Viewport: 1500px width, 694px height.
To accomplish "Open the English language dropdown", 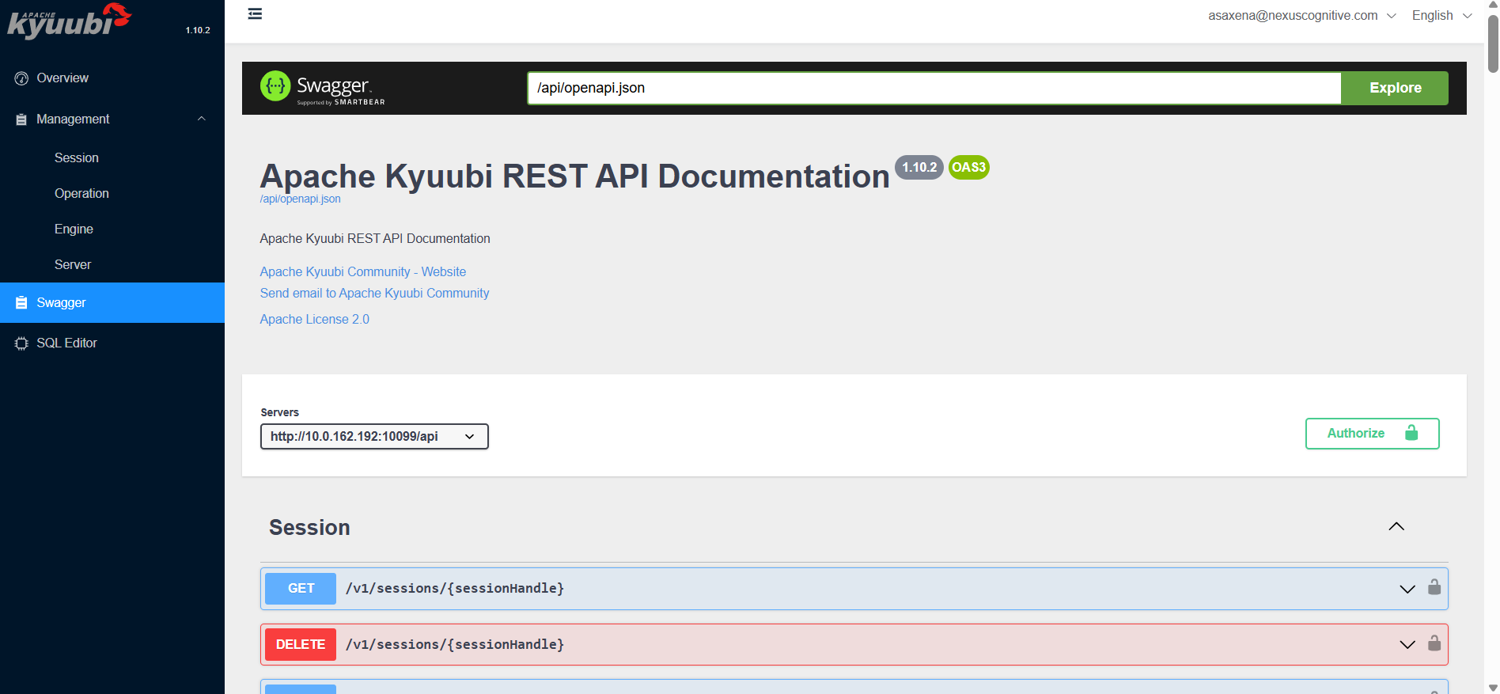I will (x=1441, y=16).
